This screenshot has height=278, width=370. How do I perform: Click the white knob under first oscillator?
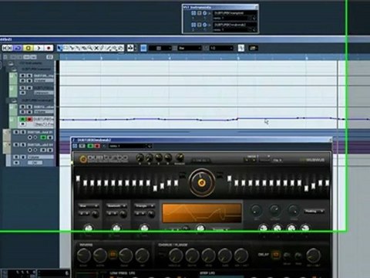tap(88, 228)
